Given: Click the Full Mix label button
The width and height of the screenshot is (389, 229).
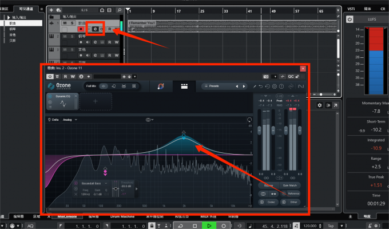Looking at the screenshot, I should click(91, 86).
